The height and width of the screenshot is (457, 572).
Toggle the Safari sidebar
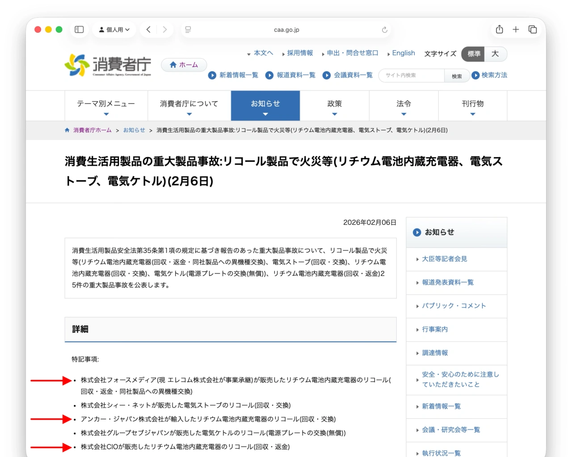pyautogui.click(x=79, y=29)
